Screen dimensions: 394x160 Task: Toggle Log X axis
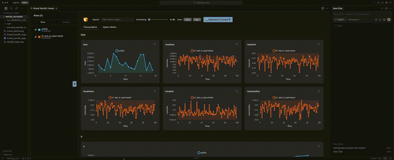187,20
